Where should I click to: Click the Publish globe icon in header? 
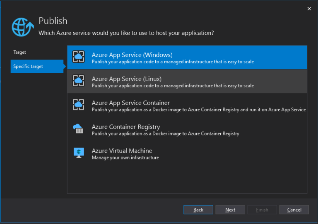(22, 27)
